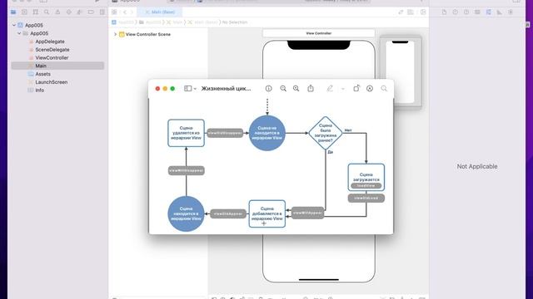Go back with the editor back arrow
Viewport: 533px width, 299px height.
(x=125, y=12)
